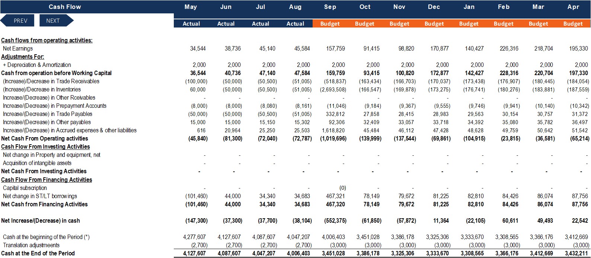
Task: Click the Actual label under Jun
Action: 226,24
